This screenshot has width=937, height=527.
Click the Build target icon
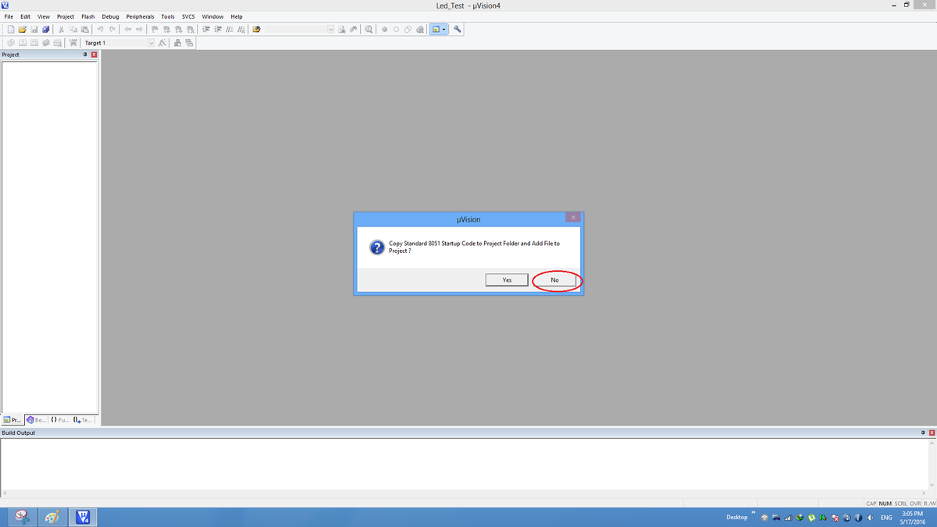[23, 42]
